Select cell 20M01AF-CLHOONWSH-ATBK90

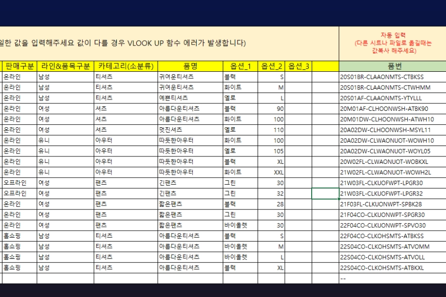(x=392, y=108)
